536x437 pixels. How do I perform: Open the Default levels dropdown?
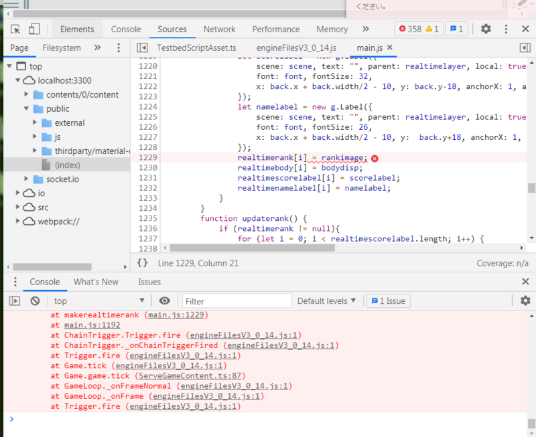[x=326, y=301]
